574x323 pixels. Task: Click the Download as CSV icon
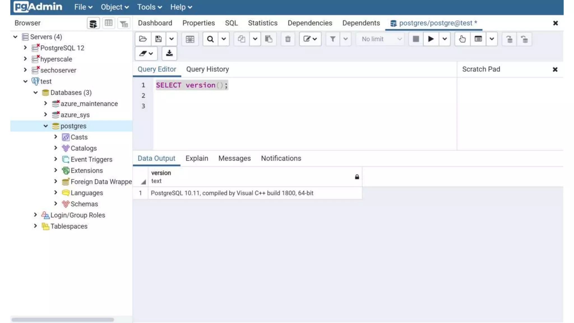click(x=169, y=54)
